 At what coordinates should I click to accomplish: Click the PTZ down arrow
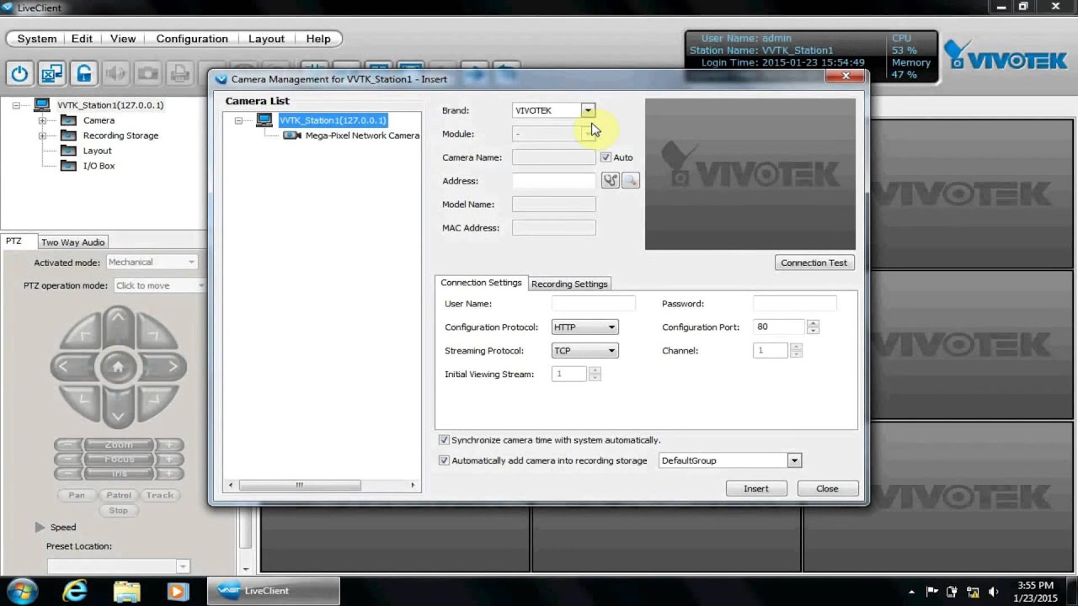(x=118, y=415)
